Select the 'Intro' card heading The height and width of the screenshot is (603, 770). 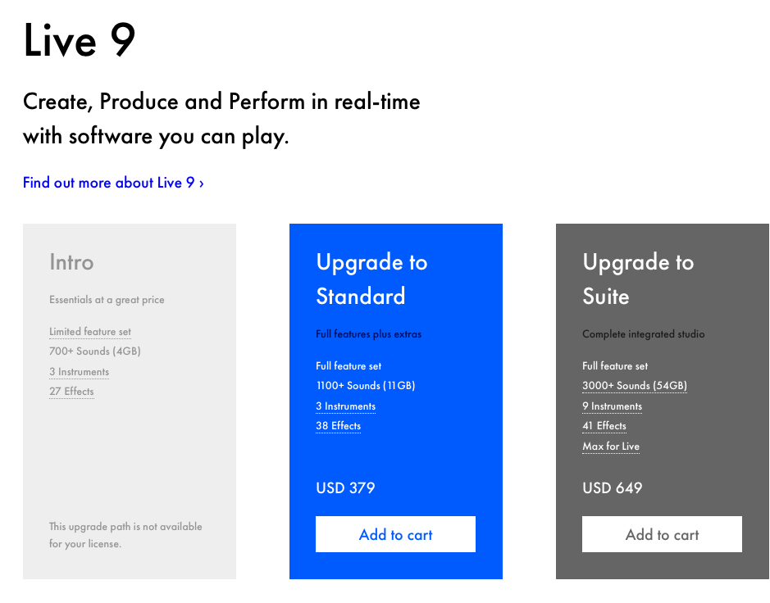click(71, 262)
